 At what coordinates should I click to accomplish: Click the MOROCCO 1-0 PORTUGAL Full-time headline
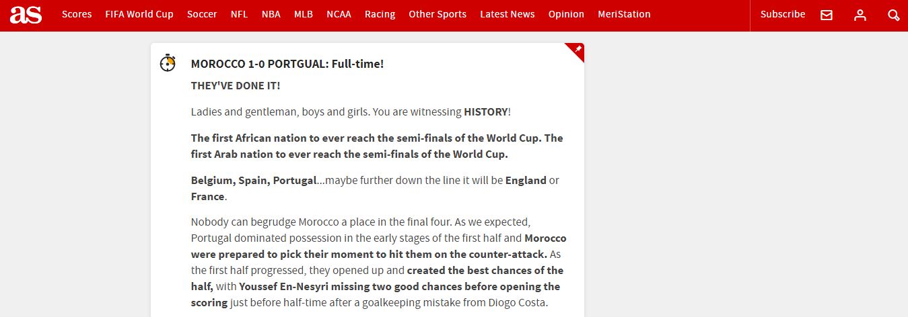pos(287,64)
